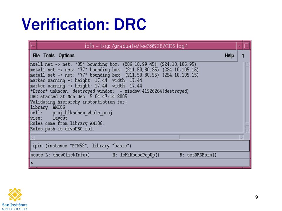Open the window menu button in title bar
The height and width of the screenshot is (211, 282).
33,46
